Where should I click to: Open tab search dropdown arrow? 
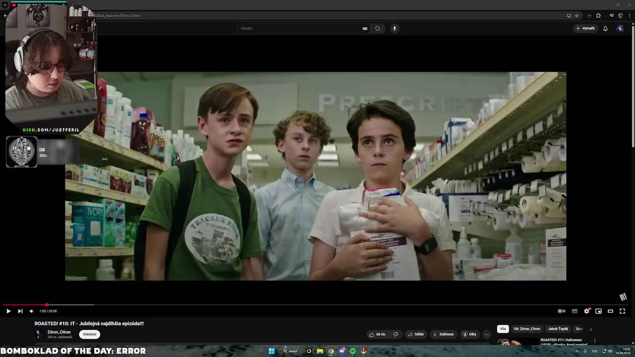(4, 5)
